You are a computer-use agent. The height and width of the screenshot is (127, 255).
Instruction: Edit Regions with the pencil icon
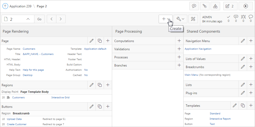[92, 85]
